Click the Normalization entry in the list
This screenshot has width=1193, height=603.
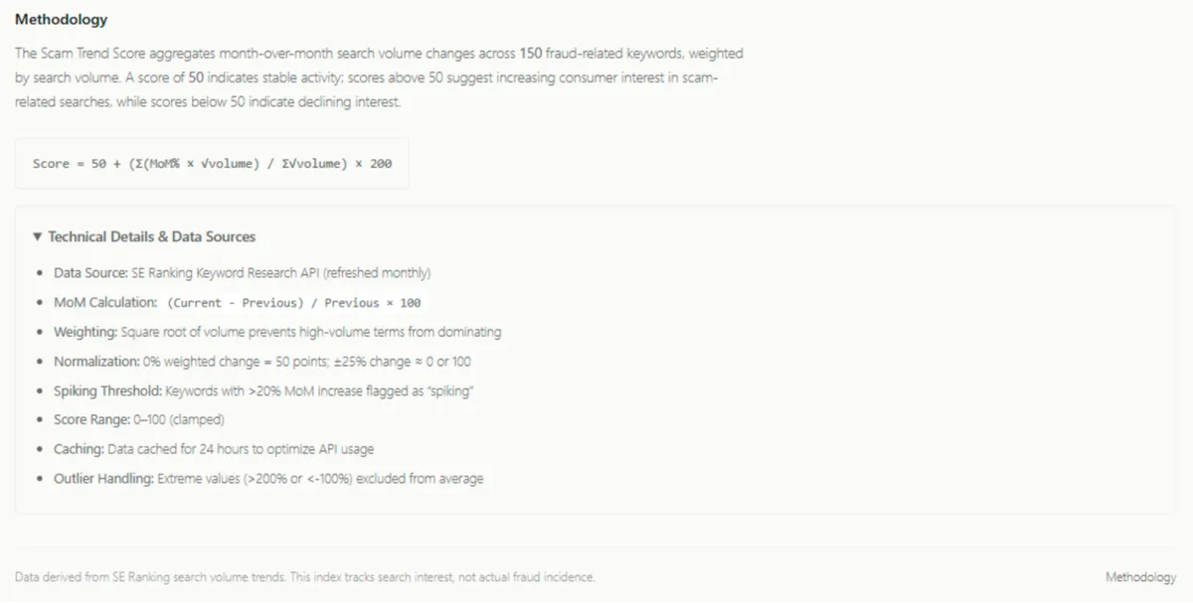pyautogui.click(x=263, y=361)
